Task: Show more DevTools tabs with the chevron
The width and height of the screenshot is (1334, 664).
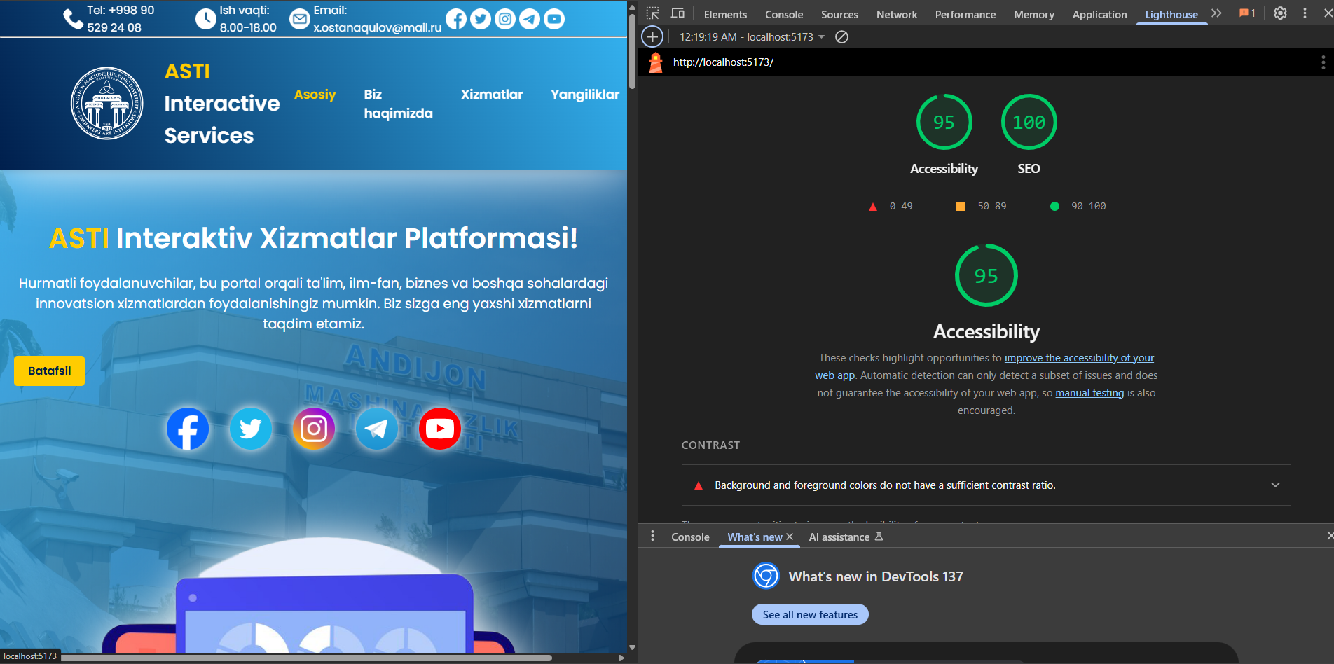Action: [x=1216, y=13]
